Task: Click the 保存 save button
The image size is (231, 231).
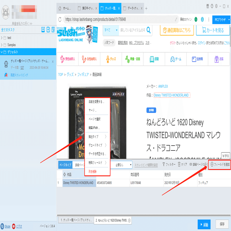Action: coord(222,224)
